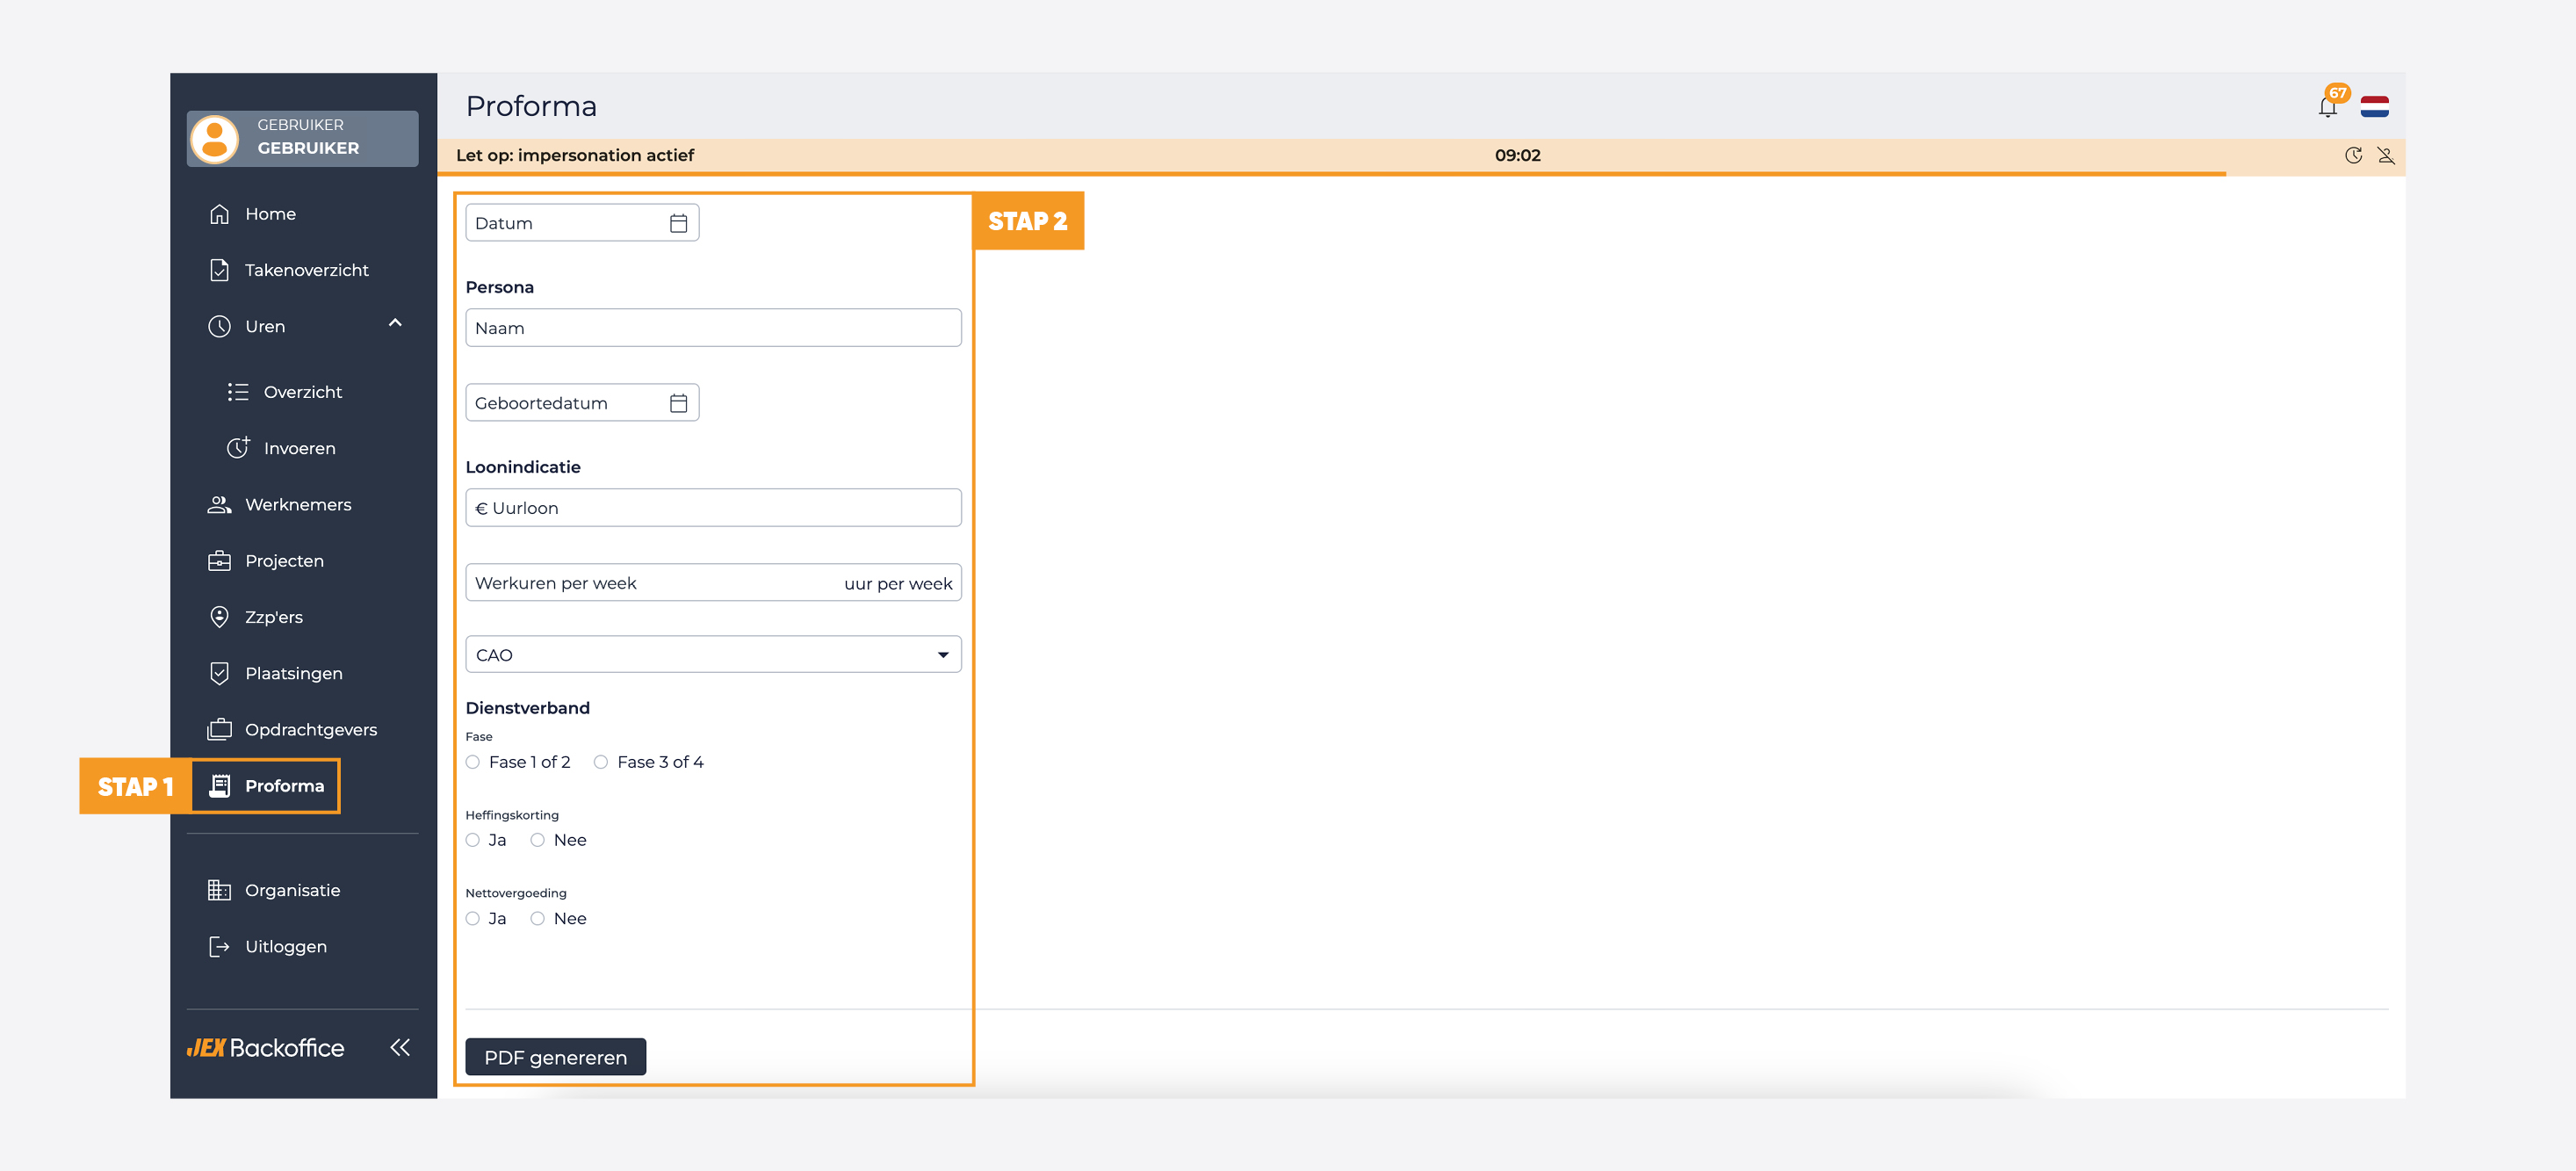Click into the Uurloon input field

(x=713, y=508)
